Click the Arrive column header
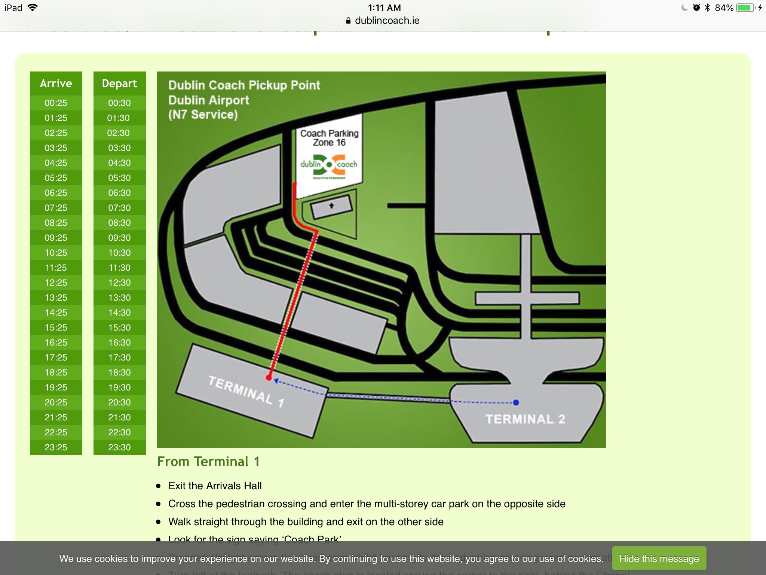766x575 pixels. point(56,83)
